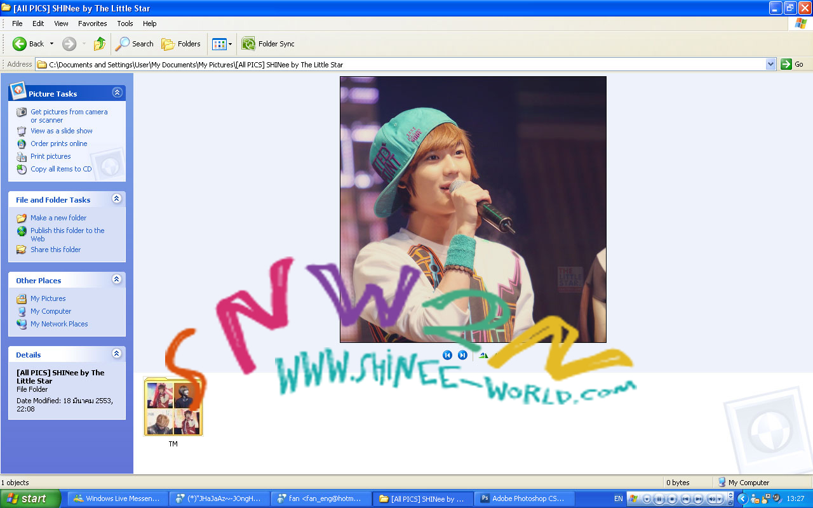Switch to Windows Live Messenger taskbar button

point(118,498)
